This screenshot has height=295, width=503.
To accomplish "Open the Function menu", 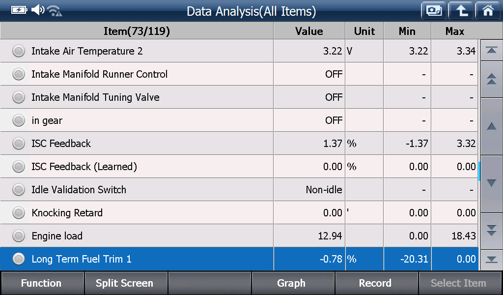I will coord(42,283).
